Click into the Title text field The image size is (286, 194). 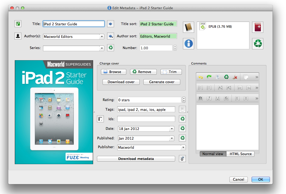(74, 24)
